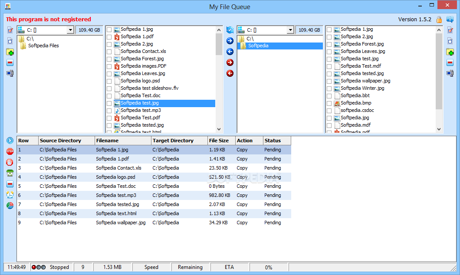Screen dimensions: 460x275
Task: Select queue row with Softpedia logo.psd
Action: coord(154,177)
